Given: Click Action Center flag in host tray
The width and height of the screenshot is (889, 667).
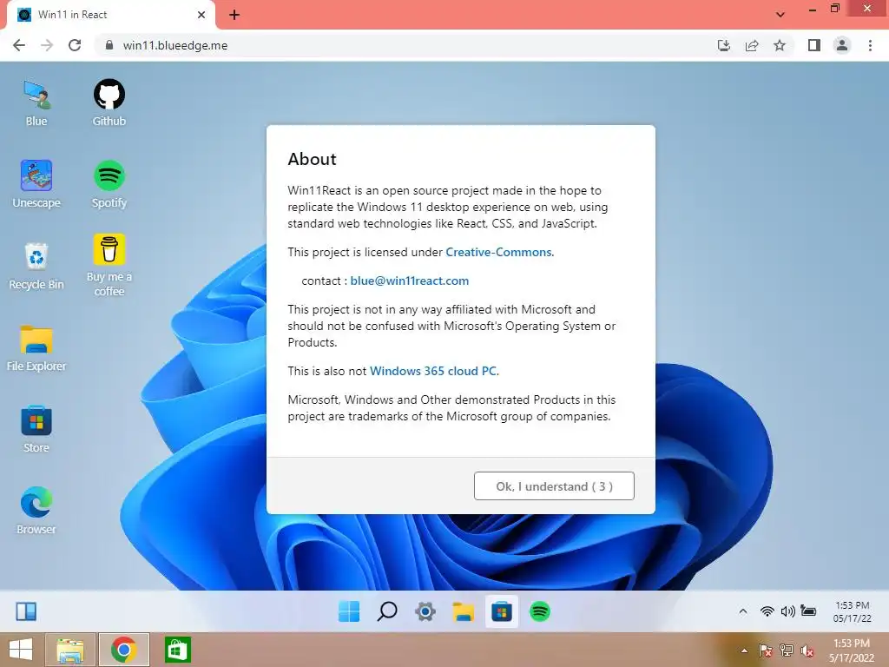Looking at the screenshot, I should coord(765,650).
